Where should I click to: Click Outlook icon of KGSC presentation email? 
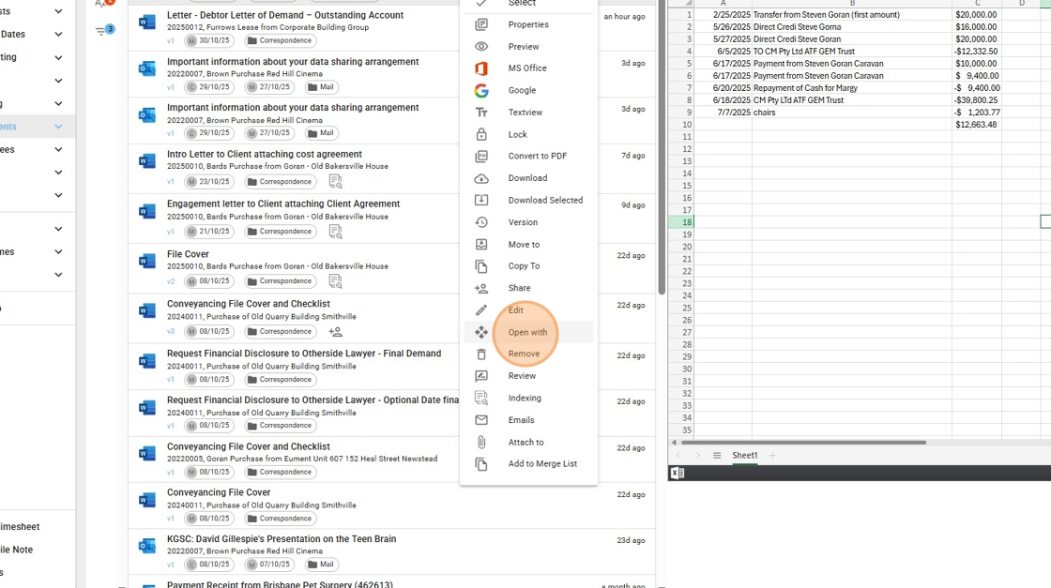147,546
